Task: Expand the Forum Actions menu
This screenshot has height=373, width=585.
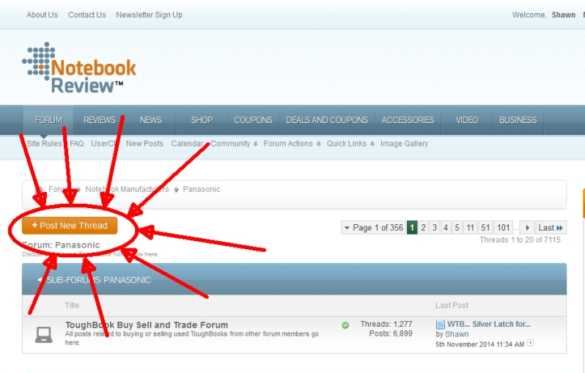Action: 292,144
